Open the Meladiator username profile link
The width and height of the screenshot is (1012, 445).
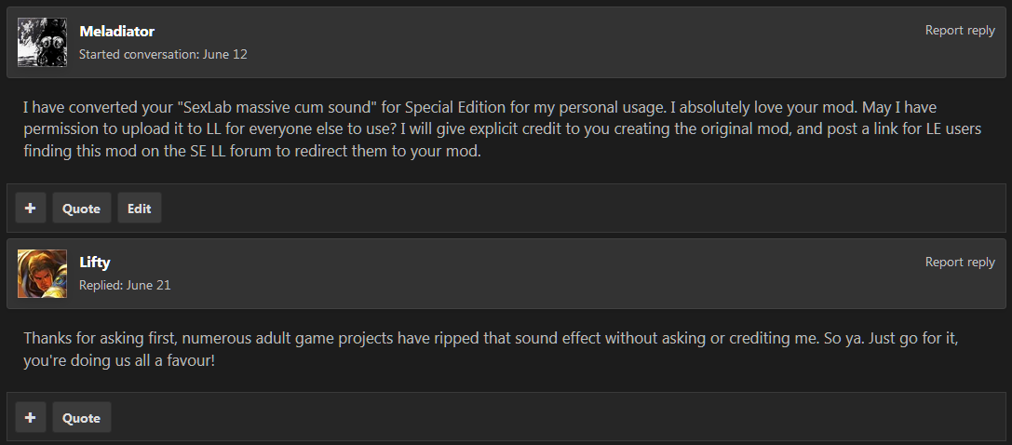click(116, 31)
